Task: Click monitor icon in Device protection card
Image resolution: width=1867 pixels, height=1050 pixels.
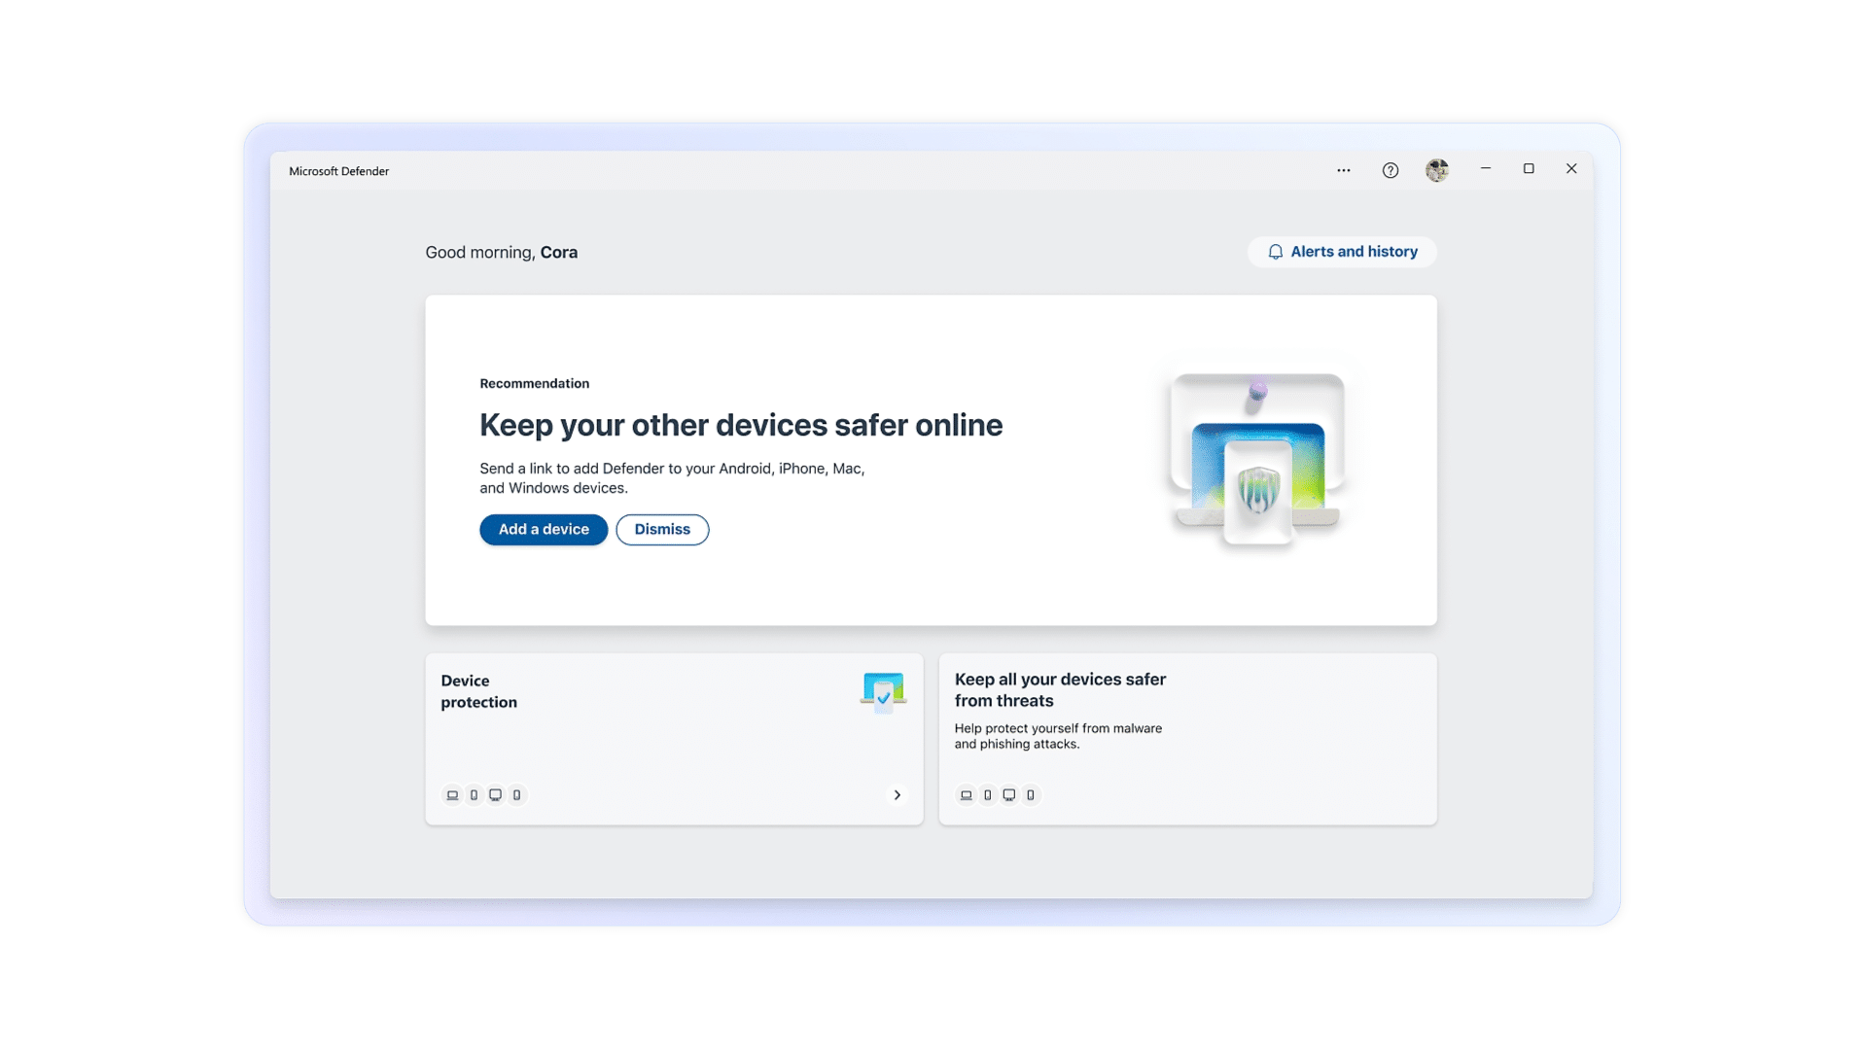Action: point(495,795)
